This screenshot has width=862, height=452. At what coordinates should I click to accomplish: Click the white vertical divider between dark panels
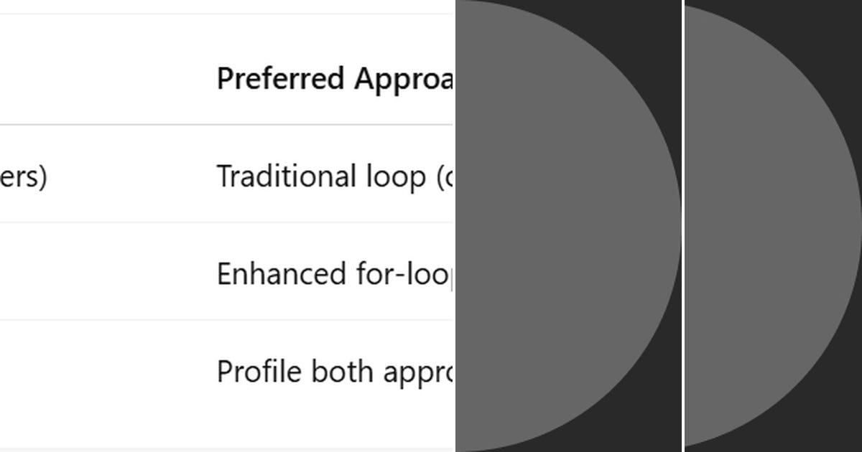pos(682,226)
